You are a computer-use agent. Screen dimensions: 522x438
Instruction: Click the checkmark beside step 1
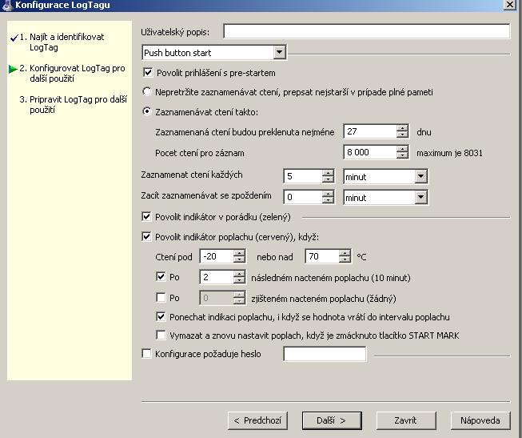14,38
